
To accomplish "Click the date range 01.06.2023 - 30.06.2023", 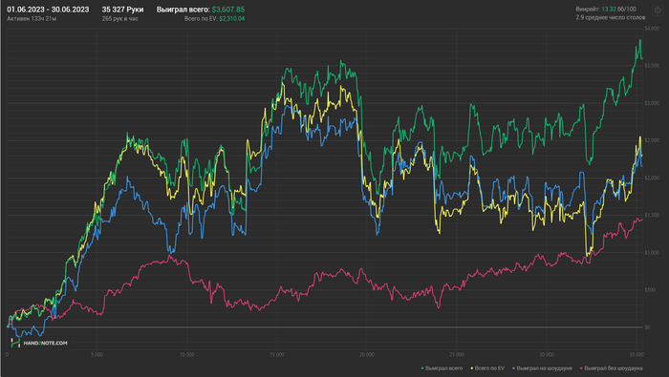I will 48,10.
